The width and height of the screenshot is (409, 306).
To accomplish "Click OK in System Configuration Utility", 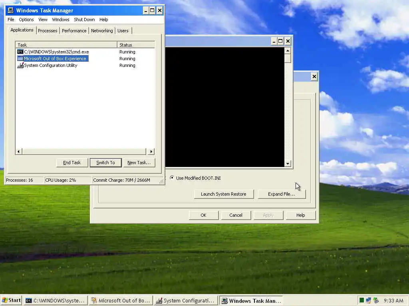I will click(x=203, y=215).
